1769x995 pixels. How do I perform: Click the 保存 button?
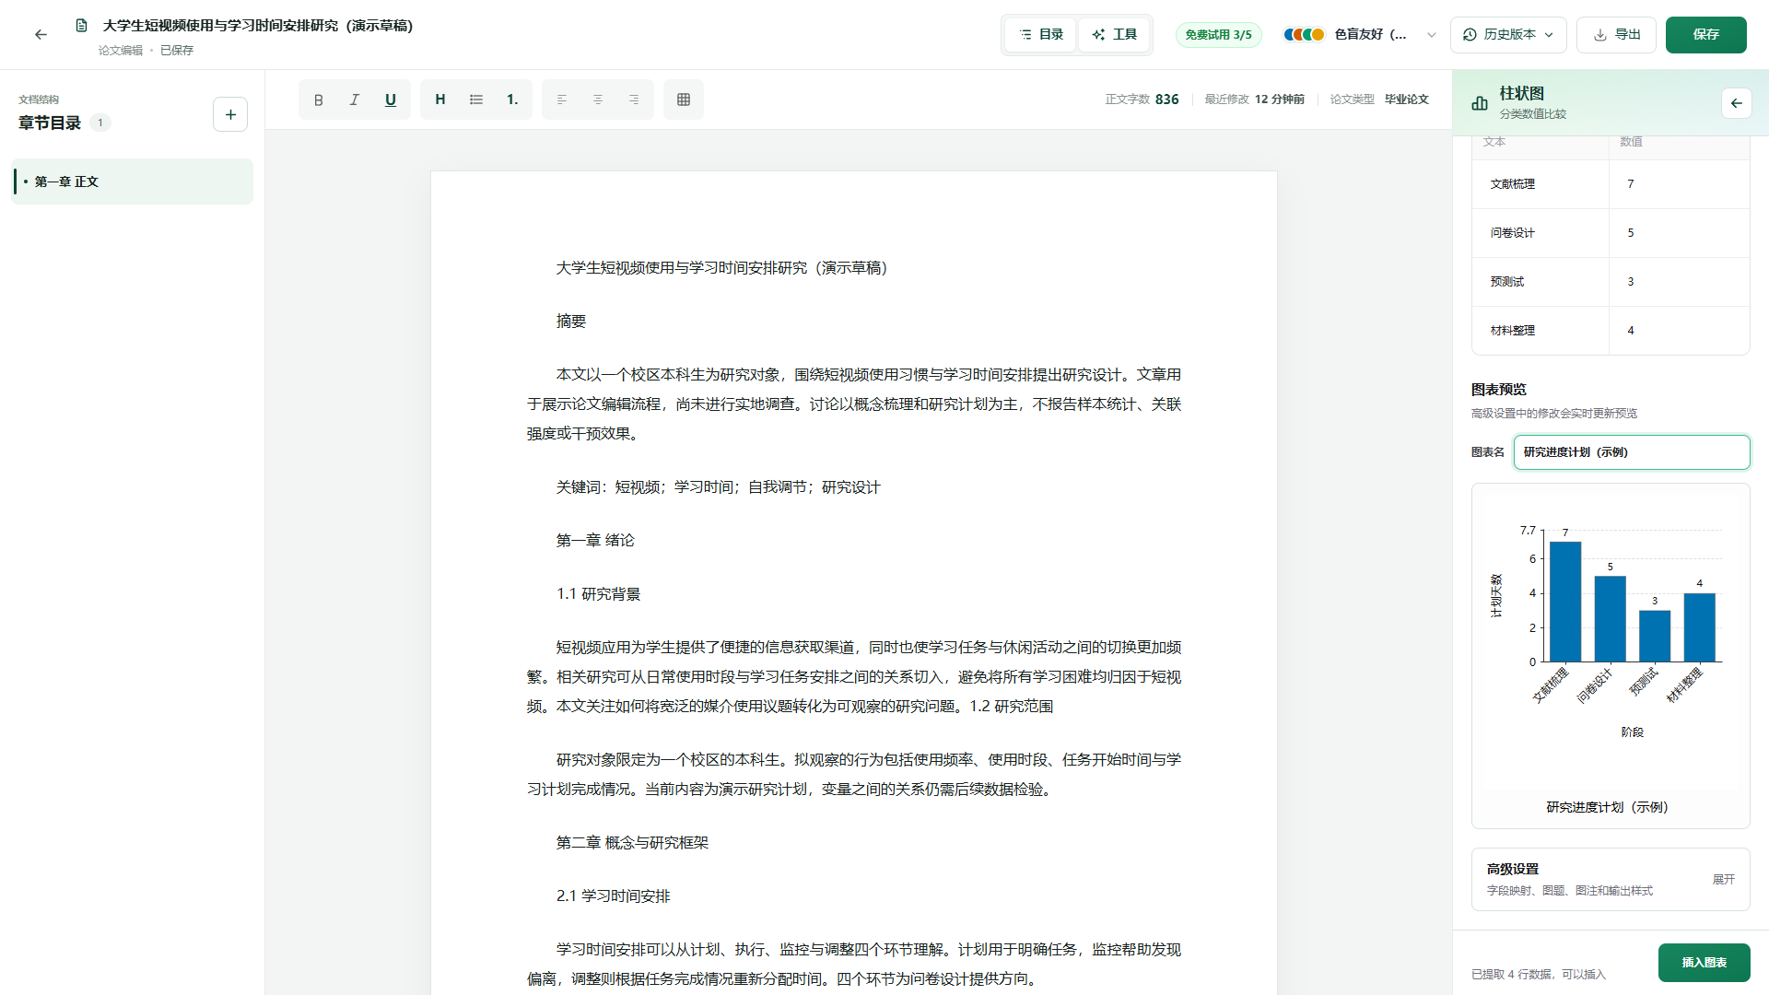point(1705,35)
